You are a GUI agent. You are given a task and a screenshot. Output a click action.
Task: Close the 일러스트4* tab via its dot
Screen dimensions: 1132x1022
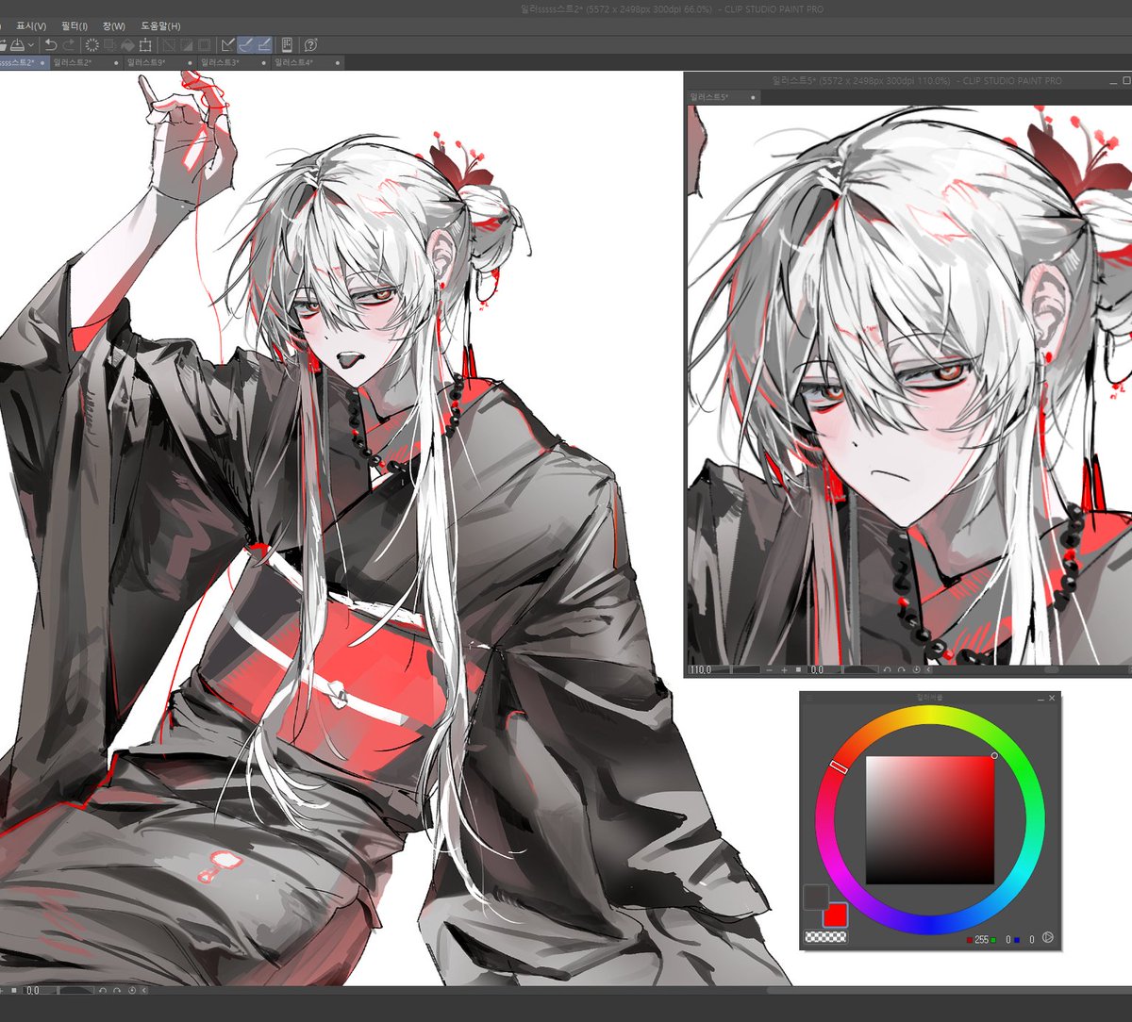point(337,62)
